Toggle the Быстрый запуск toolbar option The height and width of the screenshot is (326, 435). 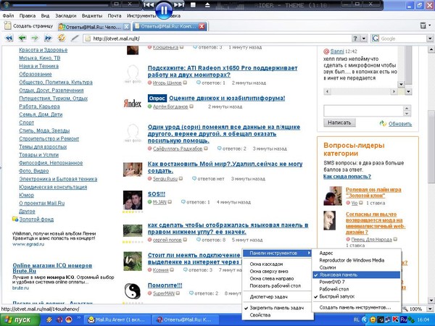[356, 296]
